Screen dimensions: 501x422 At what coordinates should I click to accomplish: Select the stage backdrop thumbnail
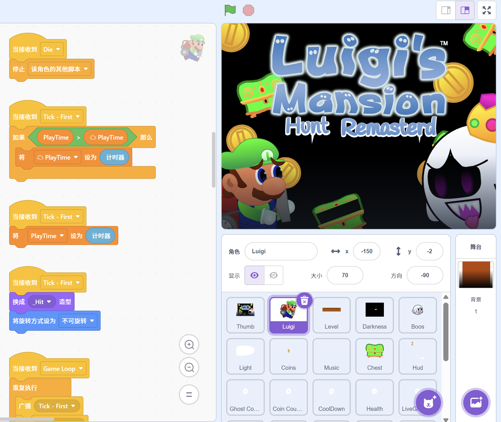coord(476,274)
